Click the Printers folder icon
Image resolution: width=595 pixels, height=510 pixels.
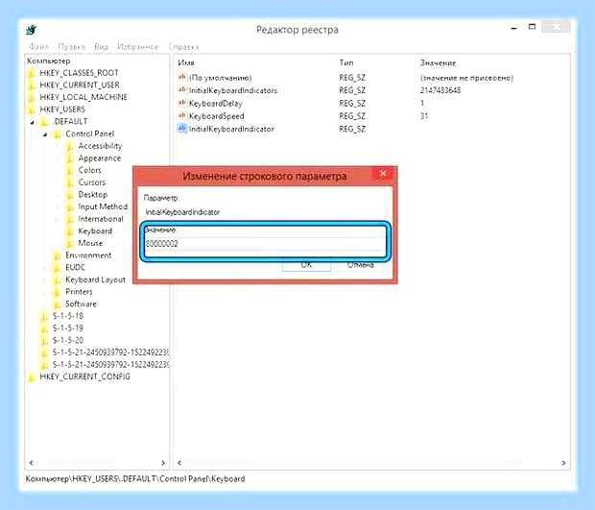tap(57, 292)
